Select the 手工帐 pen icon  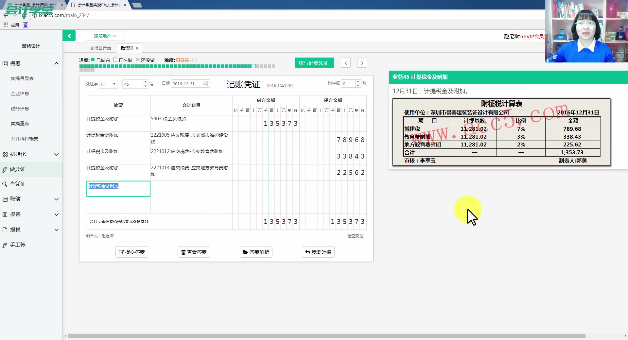coord(5,245)
